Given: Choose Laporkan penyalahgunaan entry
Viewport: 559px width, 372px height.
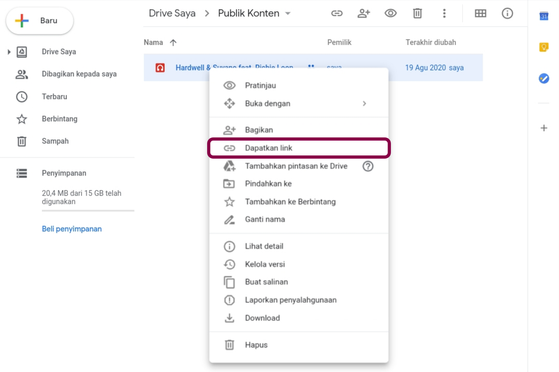Looking at the screenshot, I should [299, 300].
